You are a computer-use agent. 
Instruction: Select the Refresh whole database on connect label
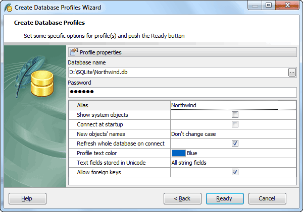[x=120, y=144]
